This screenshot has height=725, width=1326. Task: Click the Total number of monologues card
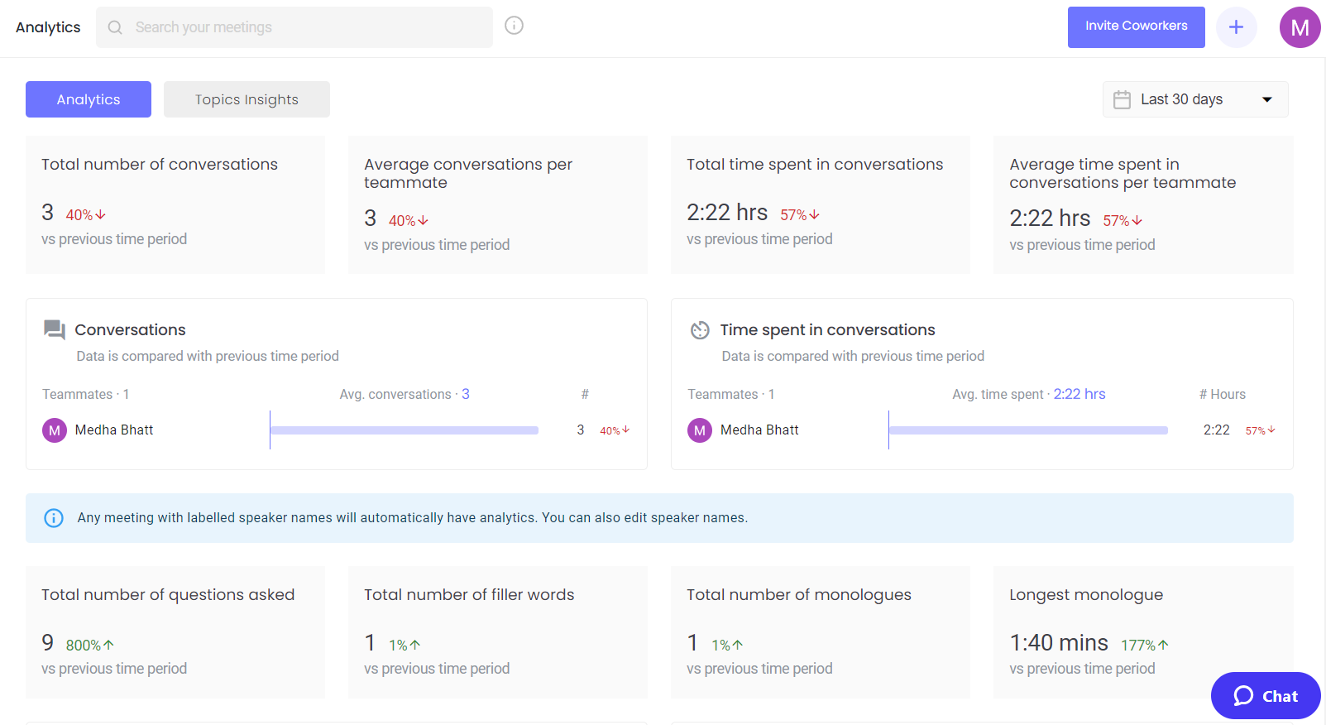[821, 632]
